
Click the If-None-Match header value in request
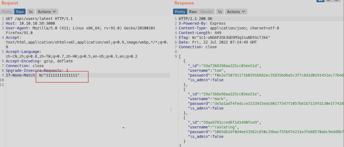click(59, 75)
